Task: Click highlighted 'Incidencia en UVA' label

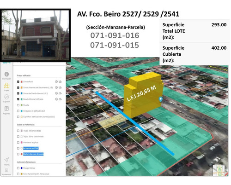Action: point(31,148)
